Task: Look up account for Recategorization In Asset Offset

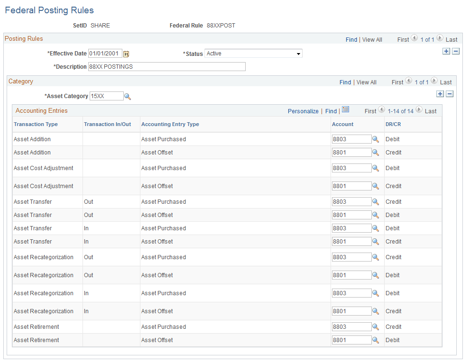Action: 376,311
